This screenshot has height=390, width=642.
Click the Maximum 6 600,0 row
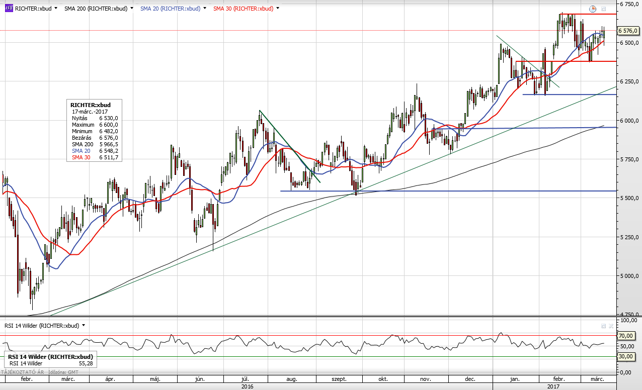click(x=95, y=125)
